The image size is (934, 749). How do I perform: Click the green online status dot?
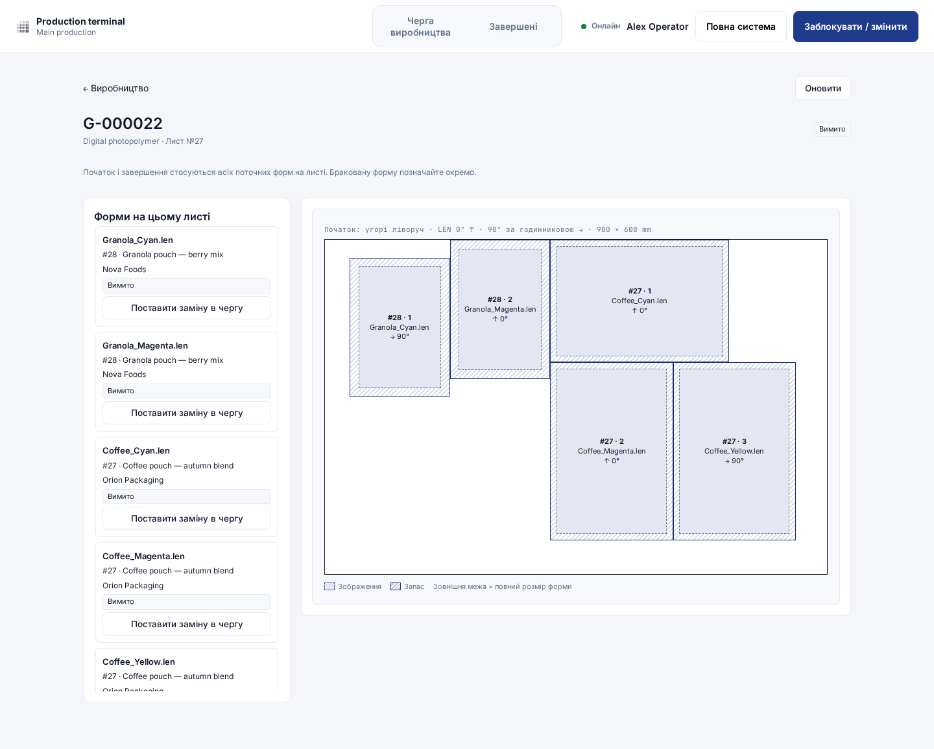(x=584, y=27)
